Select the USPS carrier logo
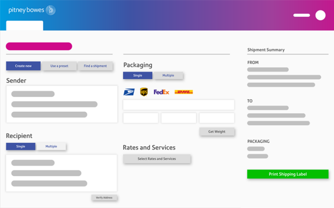This screenshot has height=208, width=334. click(x=129, y=92)
